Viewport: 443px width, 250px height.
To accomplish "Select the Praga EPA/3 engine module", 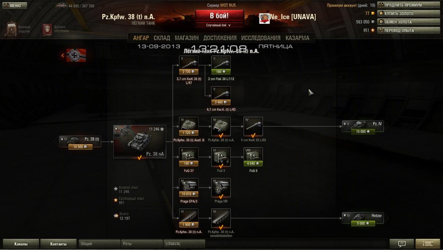I will [189, 188].
